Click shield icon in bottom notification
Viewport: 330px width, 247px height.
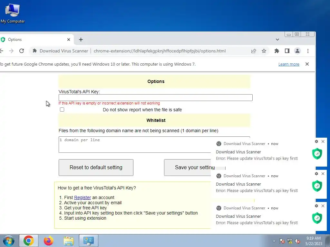point(317,218)
